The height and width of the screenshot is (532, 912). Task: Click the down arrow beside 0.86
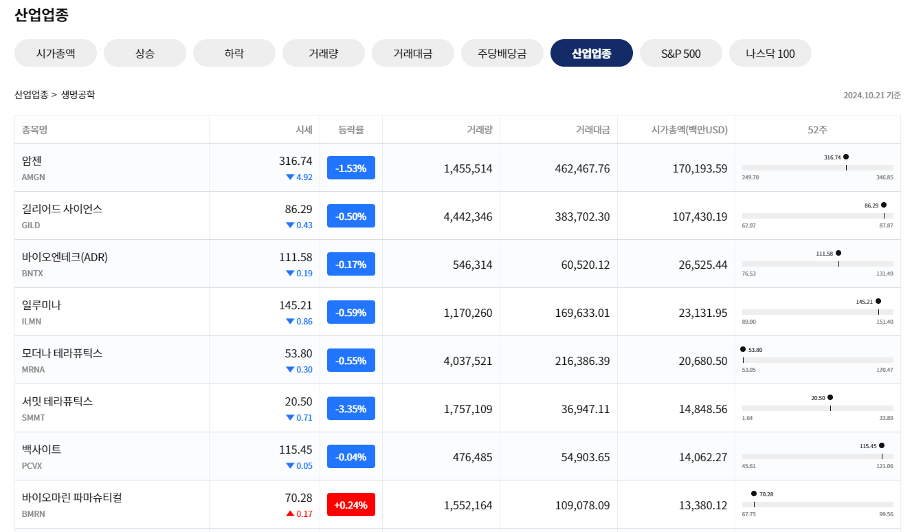click(290, 322)
